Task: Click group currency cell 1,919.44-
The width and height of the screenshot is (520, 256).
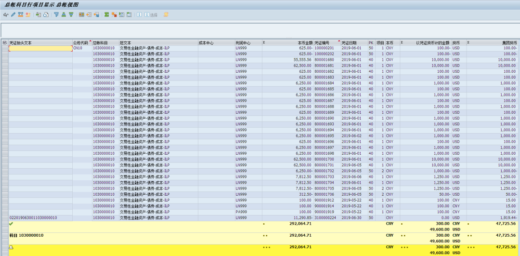Action: click(492, 218)
